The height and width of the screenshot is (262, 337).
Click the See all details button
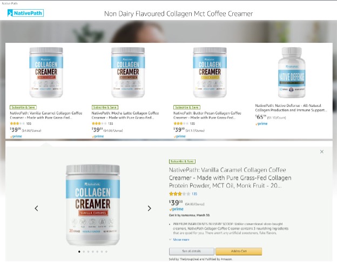point(192,251)
